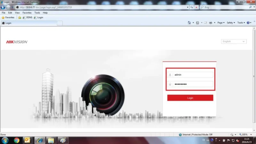
Task: Click the Bing search box
Action: click(226, 7)
